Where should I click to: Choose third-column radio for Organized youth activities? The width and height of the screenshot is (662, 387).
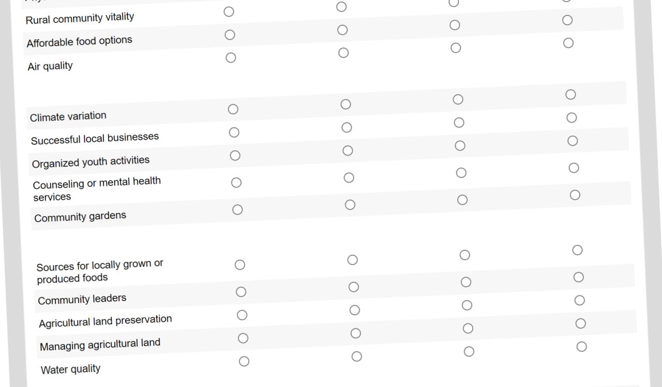[460, 146]
